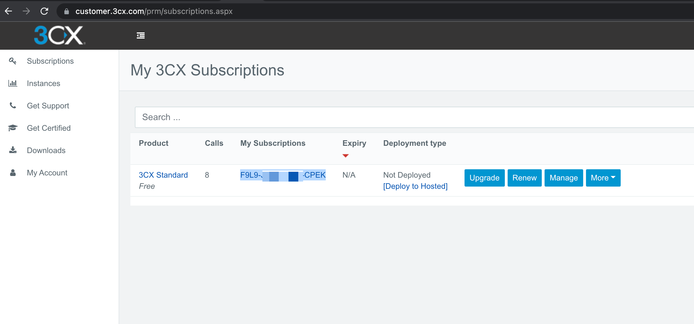The height and width of the screenshot is (324, 694).
Task: Open Get Certified in the sidebar
Action: coord(49,128)
